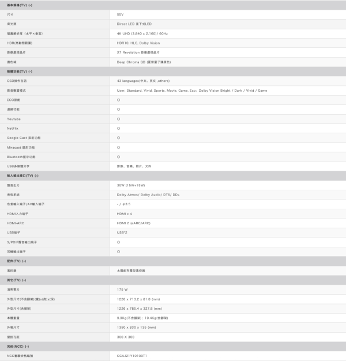Click the Bluetooth藍芽功能 circle mark

pyautogui.click(x=118, y=156)
